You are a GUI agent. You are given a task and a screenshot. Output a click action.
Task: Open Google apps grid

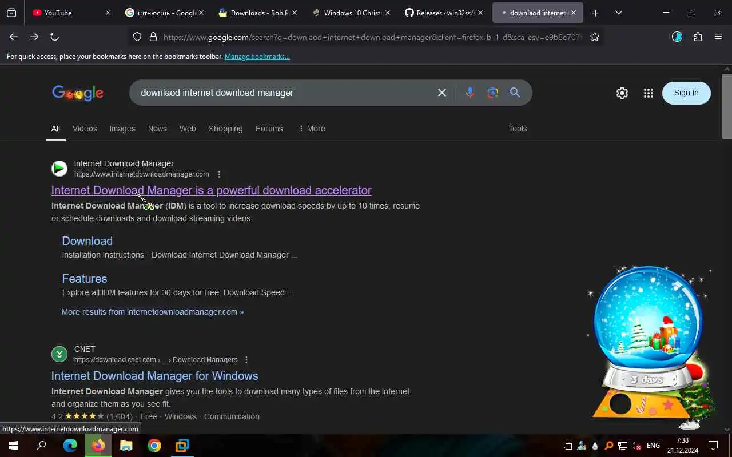point(648,93)
